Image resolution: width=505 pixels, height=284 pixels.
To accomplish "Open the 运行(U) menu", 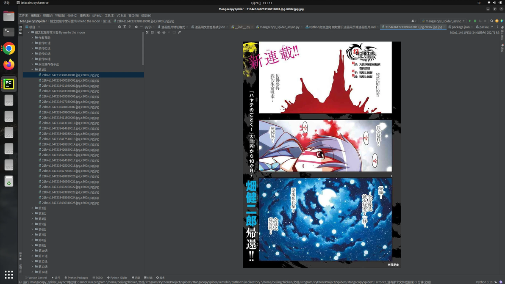I will click(x=97, y=15).
